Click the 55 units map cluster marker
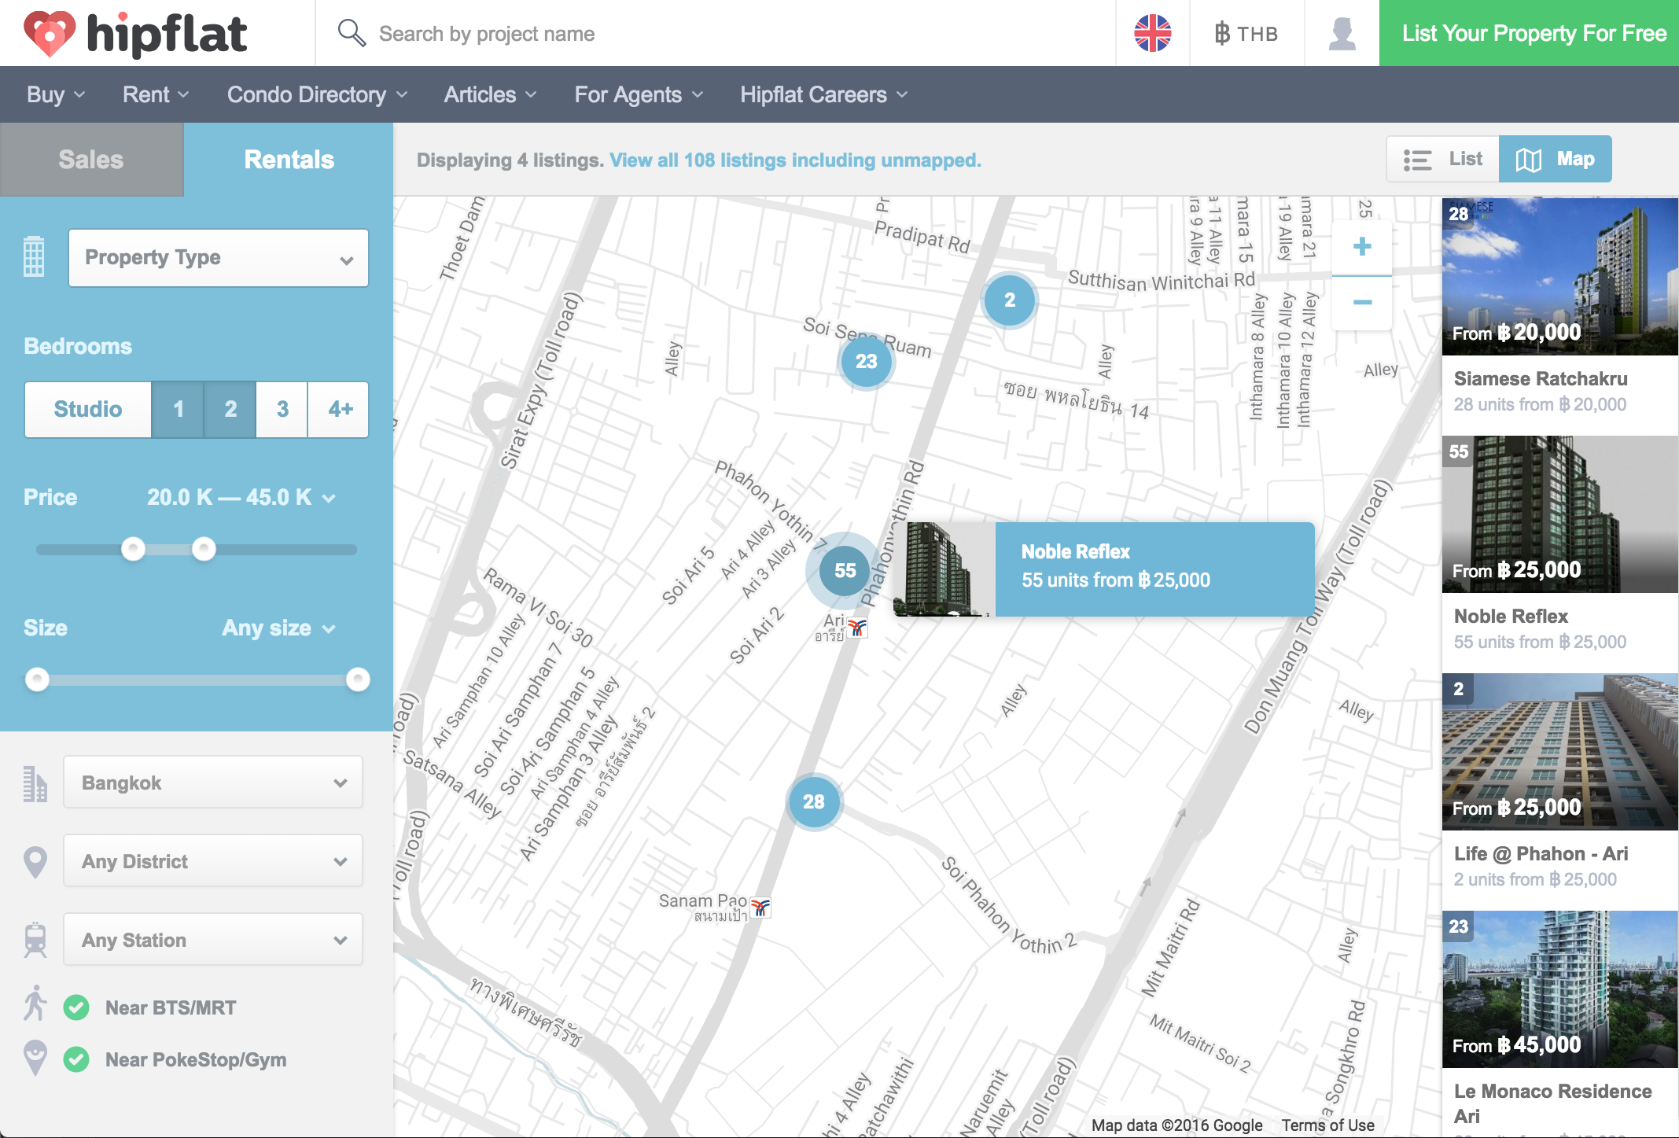Viewport: 1679px width, 1138px height. click(x=845, y=570)
